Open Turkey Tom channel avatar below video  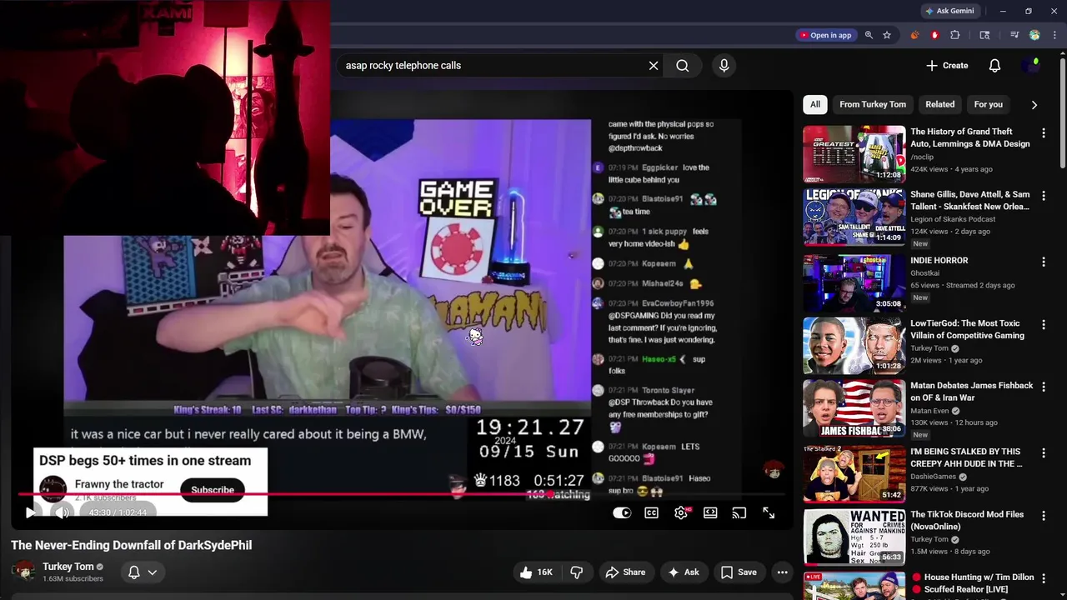click(x=24, y=572)
